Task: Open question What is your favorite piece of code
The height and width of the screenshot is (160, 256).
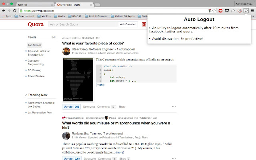Action: [x=93, y=43]
